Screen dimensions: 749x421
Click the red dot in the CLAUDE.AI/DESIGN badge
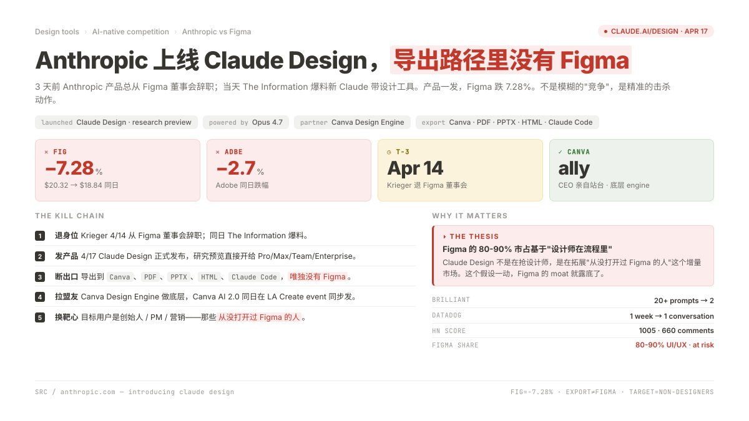point(605,31)
